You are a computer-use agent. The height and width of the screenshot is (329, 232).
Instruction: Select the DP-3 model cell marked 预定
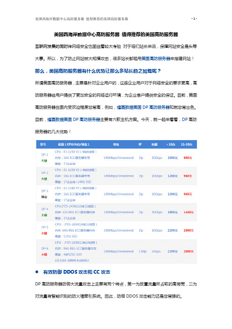(44, 194)
